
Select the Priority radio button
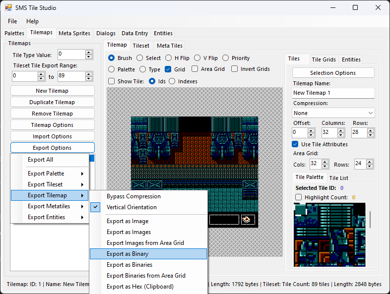point(226,58)
